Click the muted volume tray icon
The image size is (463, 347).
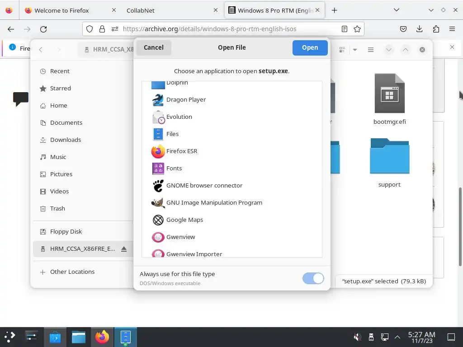[x=357, y=337]
